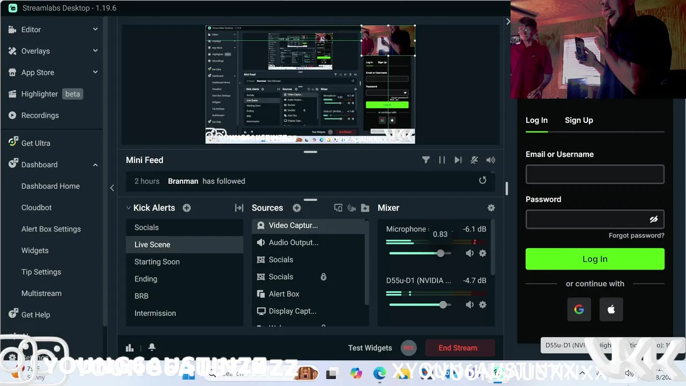The width and height of the screenshot is (686, 386).
Task: Open Tip Settings
Action: coord(41,272)
